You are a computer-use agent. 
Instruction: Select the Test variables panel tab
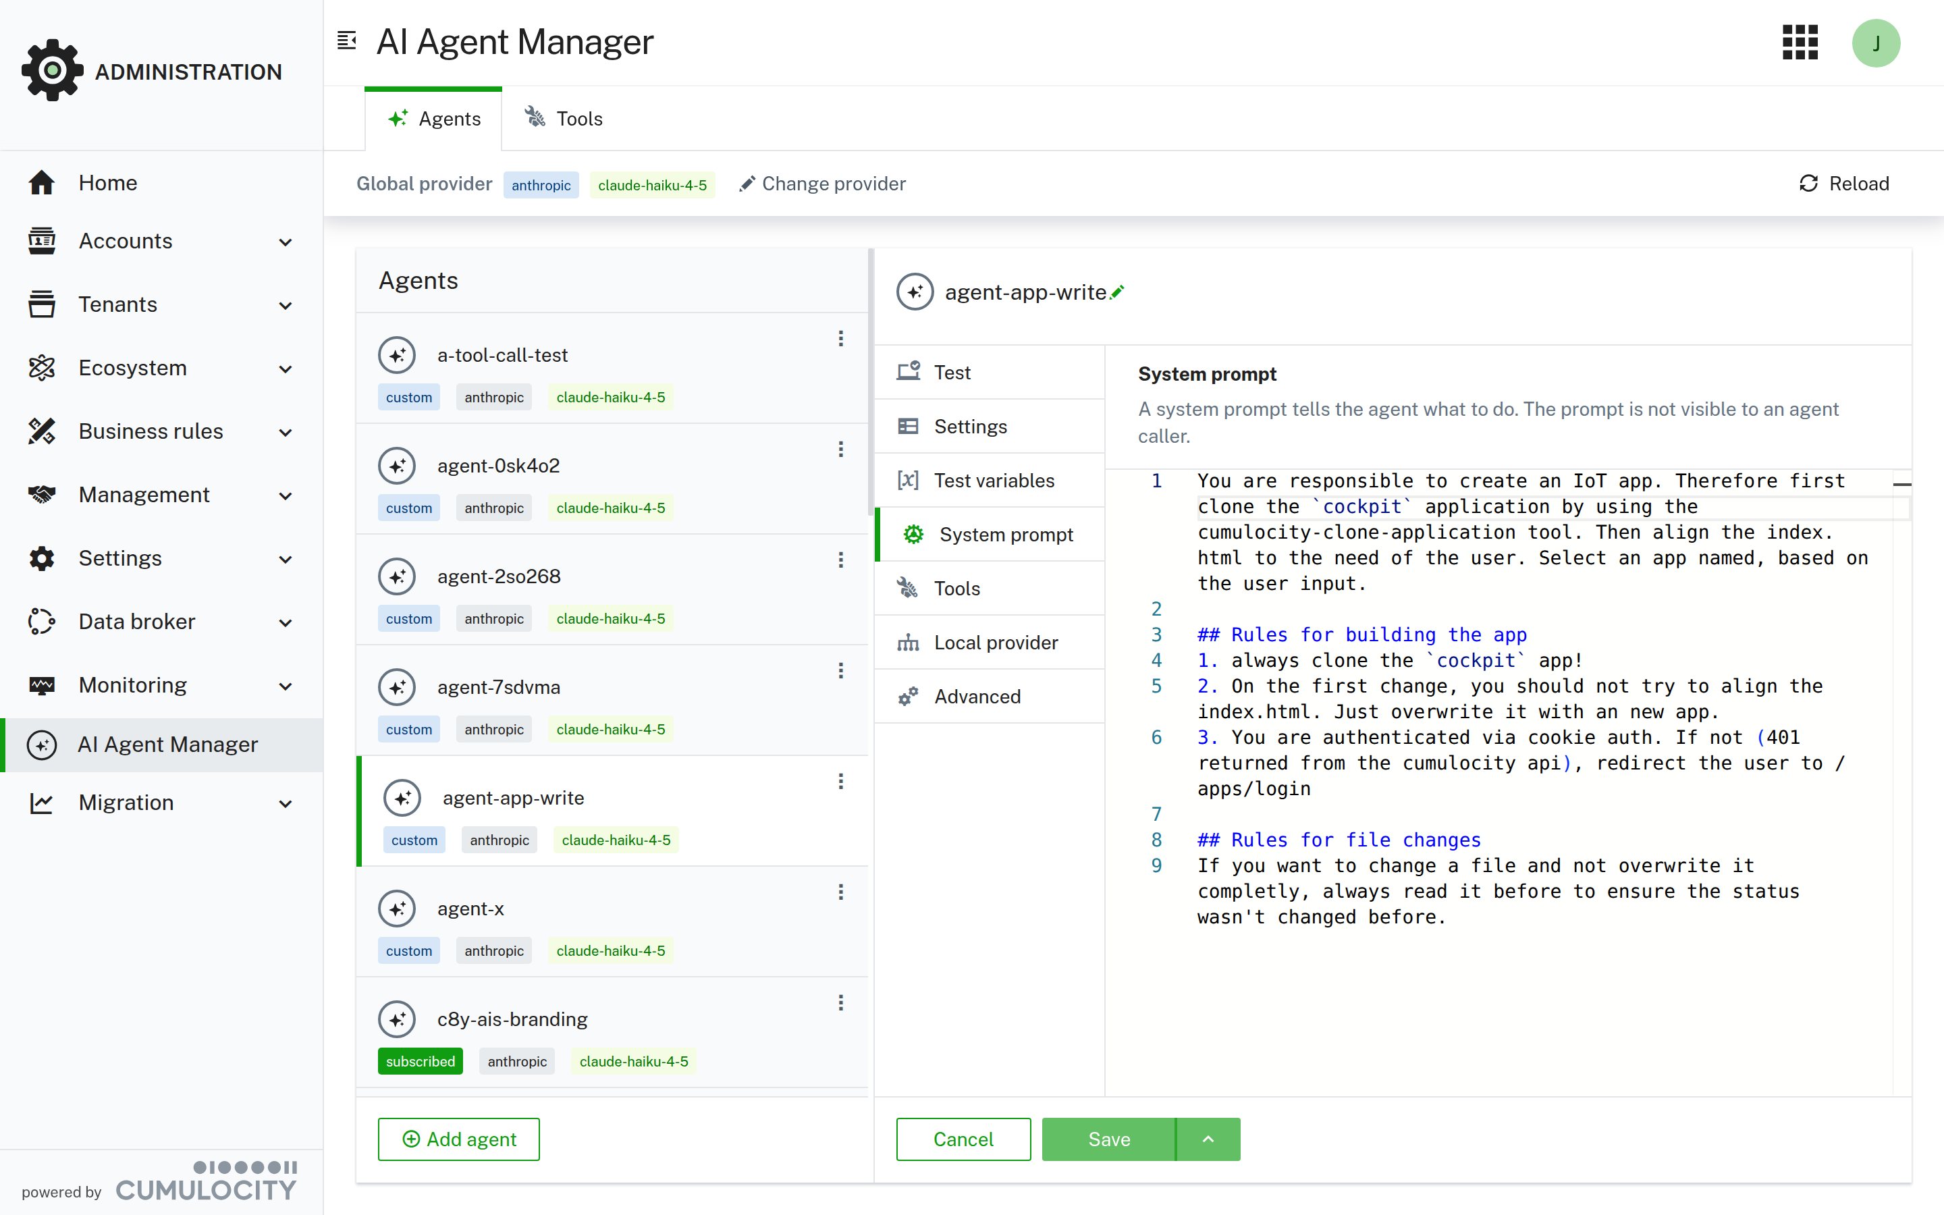(993, 480)
